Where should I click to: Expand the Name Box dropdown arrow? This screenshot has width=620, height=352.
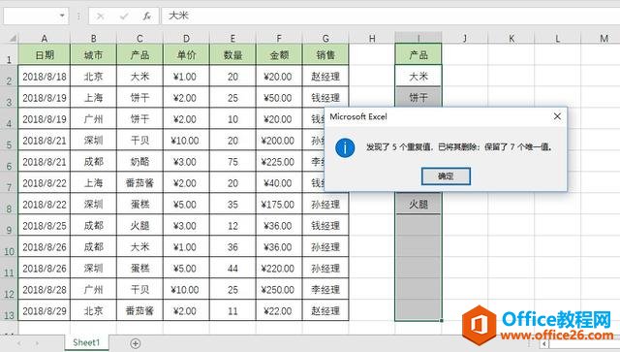[62, 16]
